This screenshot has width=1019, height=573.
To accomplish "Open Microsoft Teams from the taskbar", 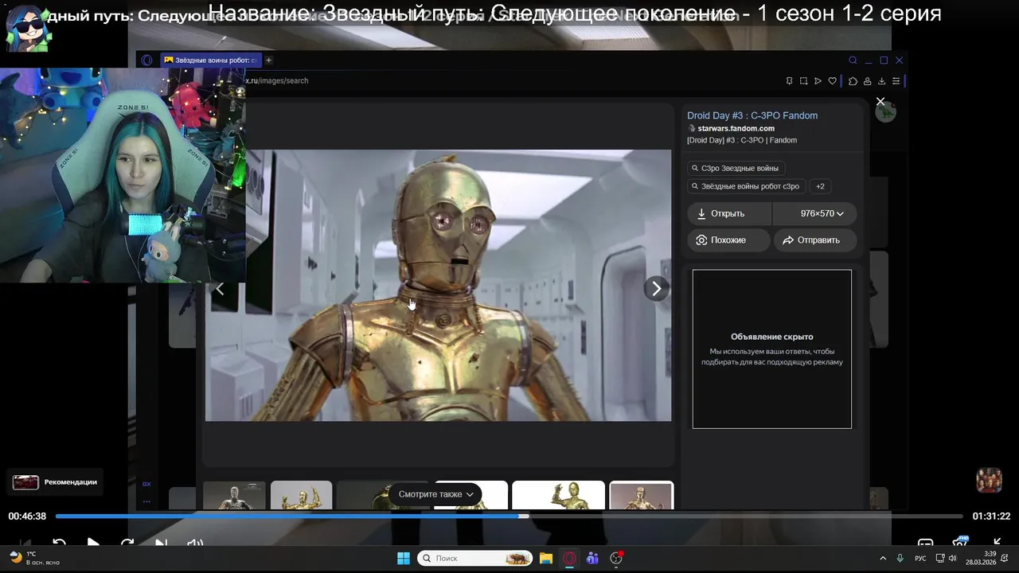I will [592, 558].
